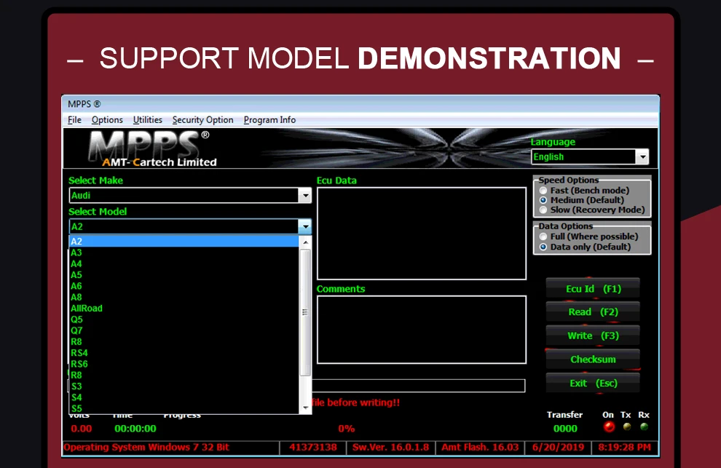
Task: Choose A2 in the model list
Action: click(184, 242)
